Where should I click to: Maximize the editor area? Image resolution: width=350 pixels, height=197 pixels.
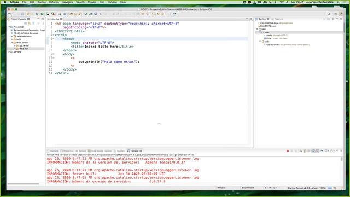pyautogui.click(x=251, y=19)
